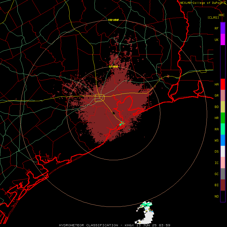Click the BI legend label

(x=216, y=185)
